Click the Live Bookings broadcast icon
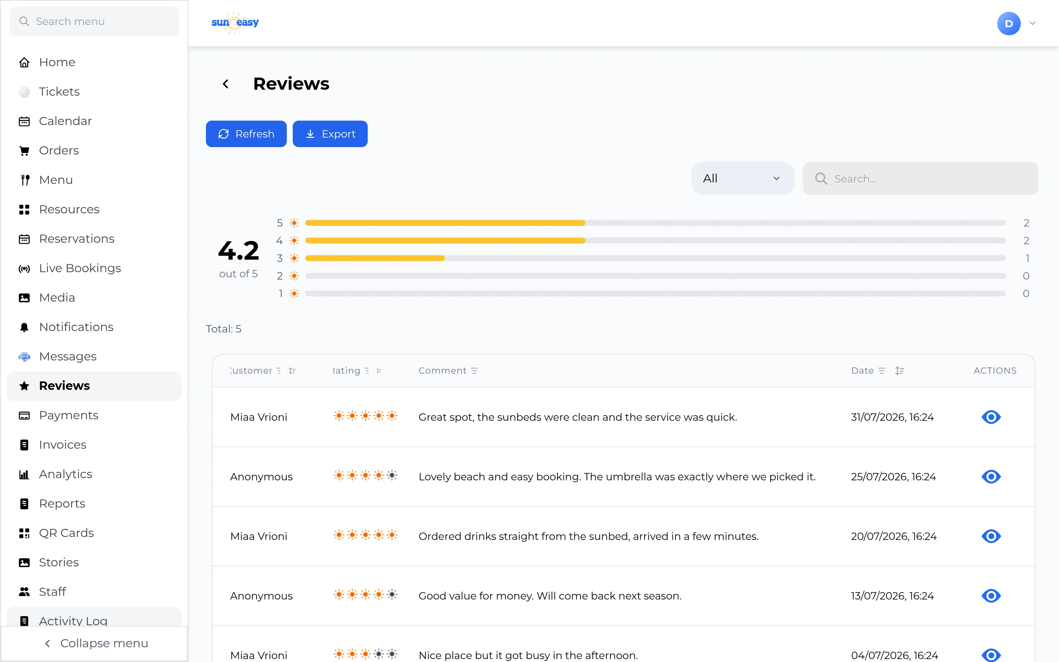Image resolution: width=1059 pixels, height=662 pixels. click(x=25, y=268)
